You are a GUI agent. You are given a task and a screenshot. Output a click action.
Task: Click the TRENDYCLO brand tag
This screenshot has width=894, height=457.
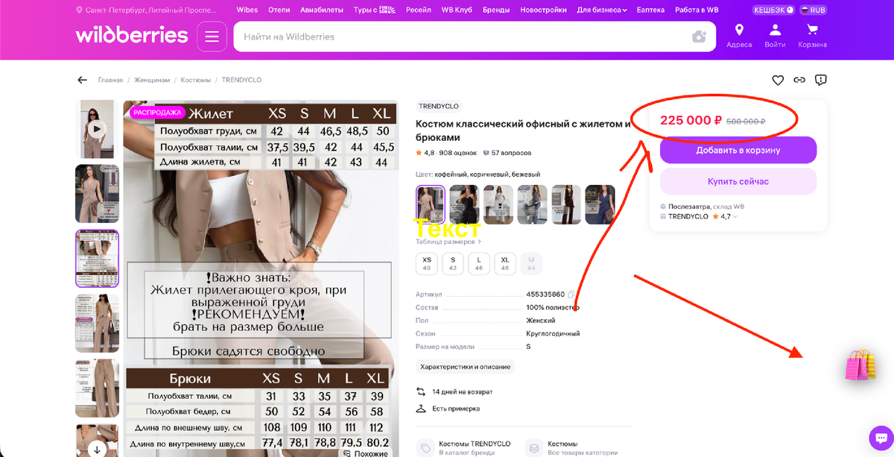pos(439,106)
